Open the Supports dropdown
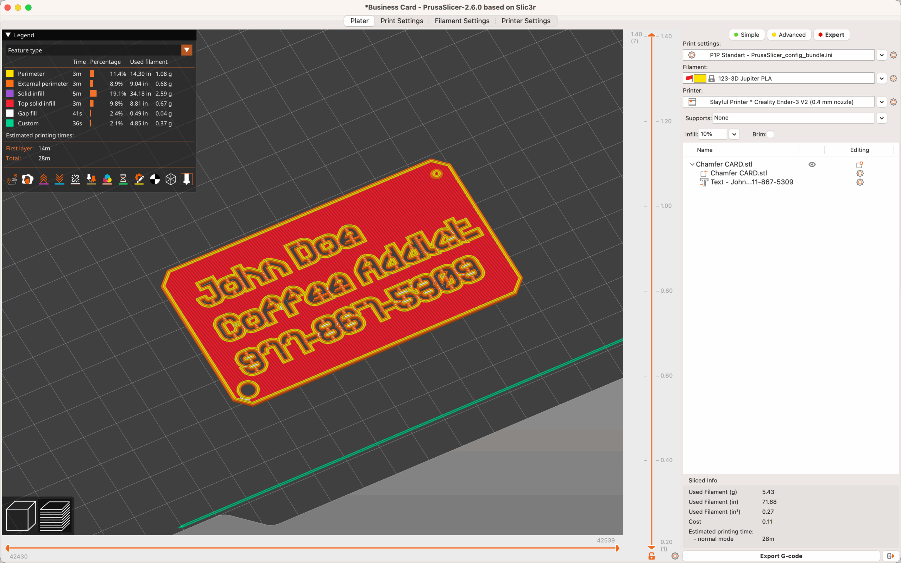The width and height of the screenshot is (901, 563). click(882, 118)
